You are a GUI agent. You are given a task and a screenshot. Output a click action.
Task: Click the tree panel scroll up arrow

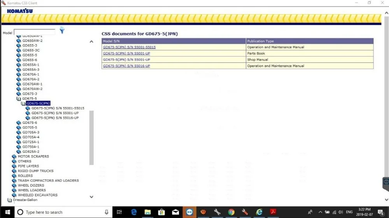pyautogui.click(x=91, y=42)
